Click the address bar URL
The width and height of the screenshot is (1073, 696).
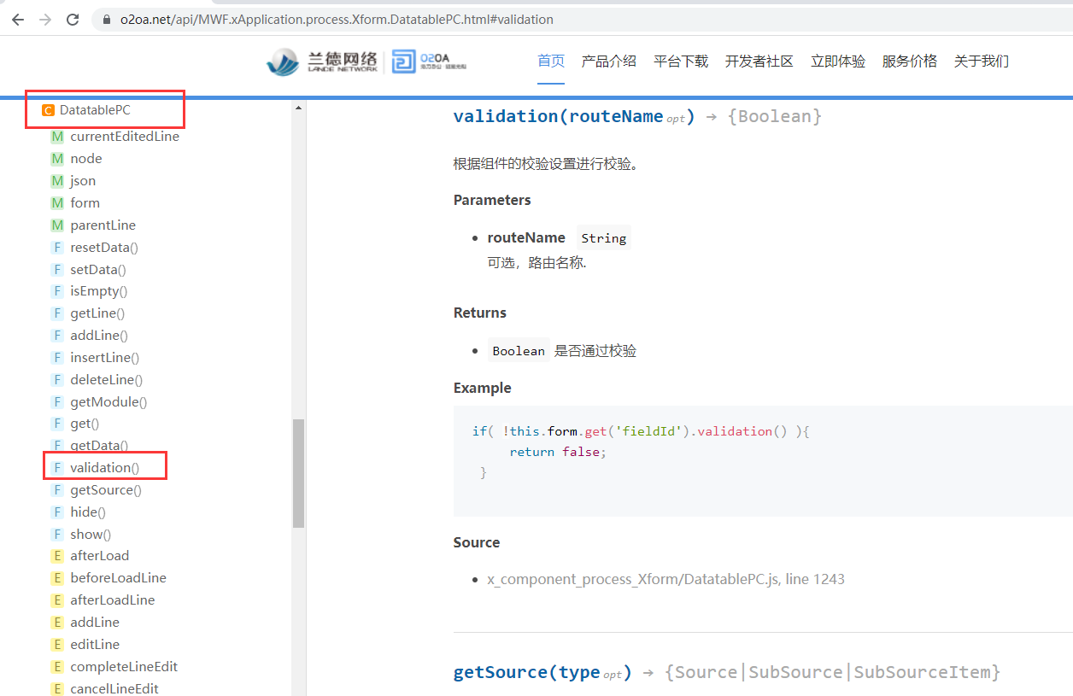[337, 19]
